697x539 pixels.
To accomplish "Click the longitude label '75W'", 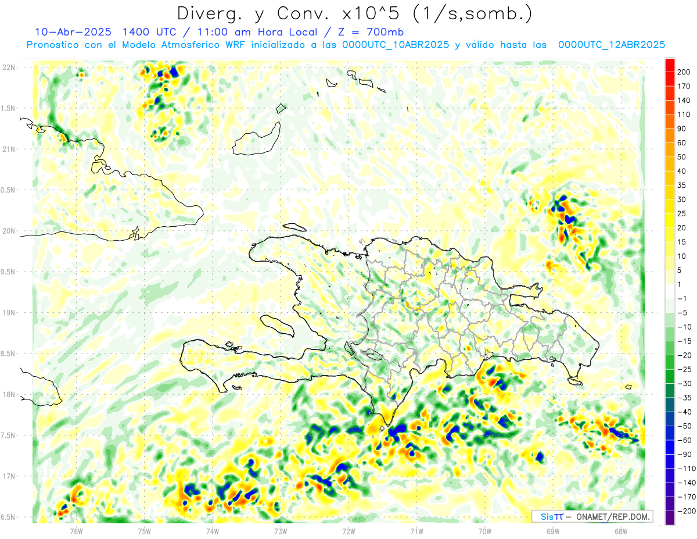I will (x=145, y=531).
